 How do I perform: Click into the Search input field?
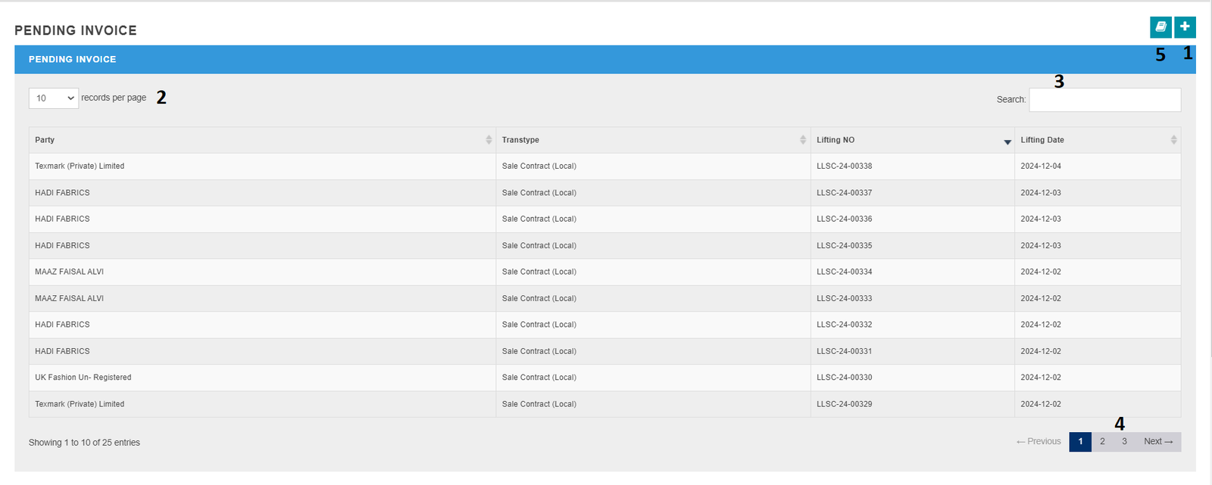[1104, 100]
